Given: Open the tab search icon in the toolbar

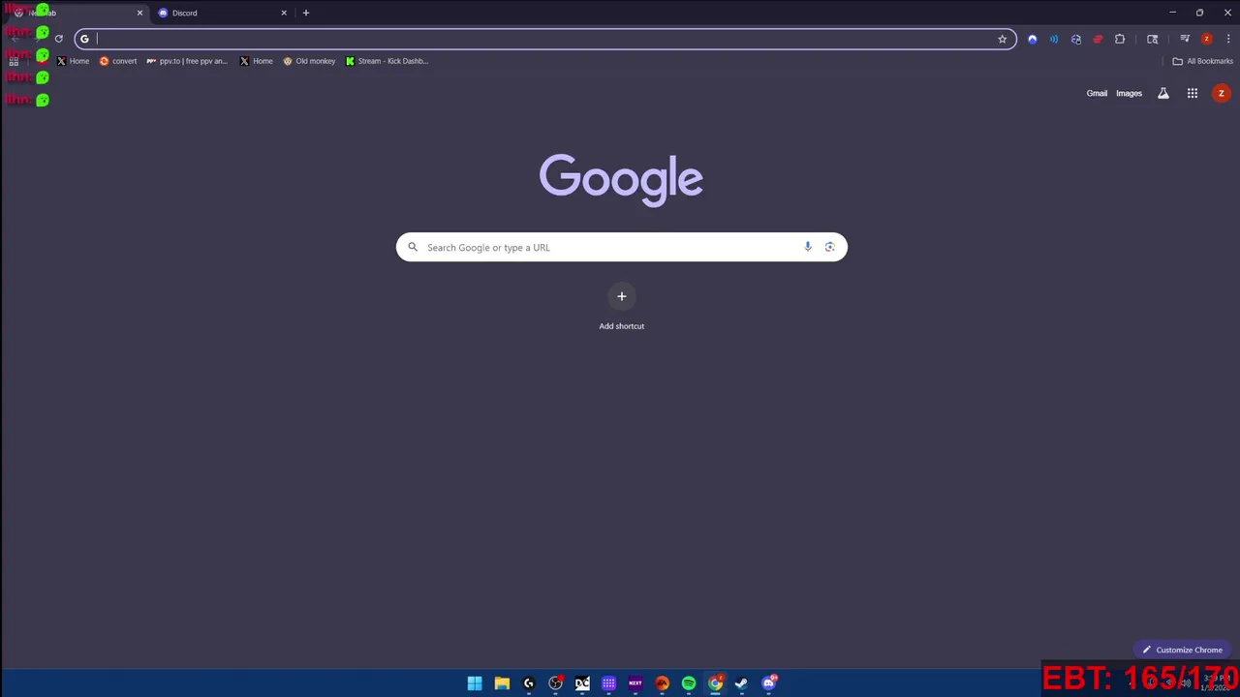Looking at the screenshot, I should pos(1153,39).
